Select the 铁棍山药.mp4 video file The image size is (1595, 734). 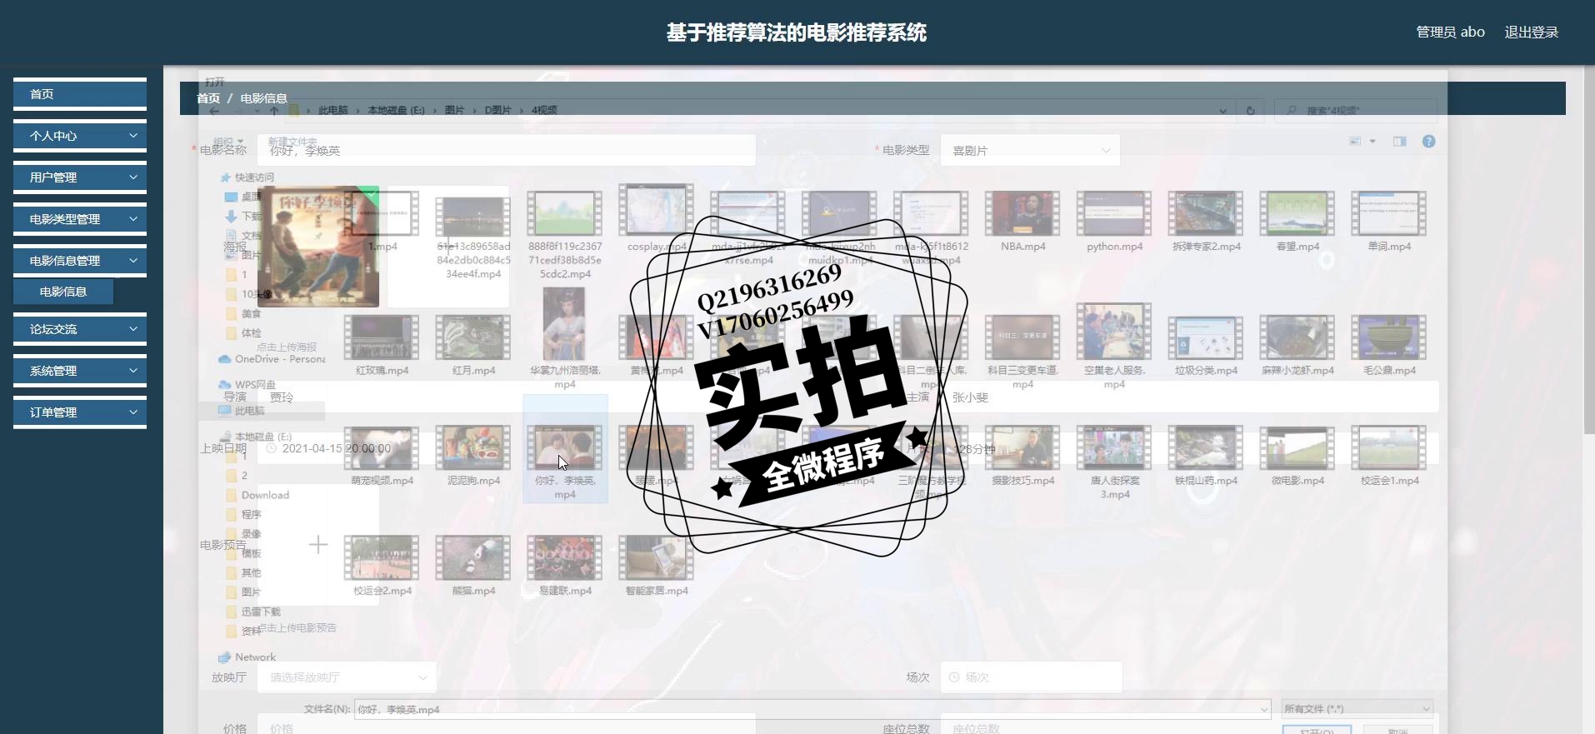pos(1206,456)
